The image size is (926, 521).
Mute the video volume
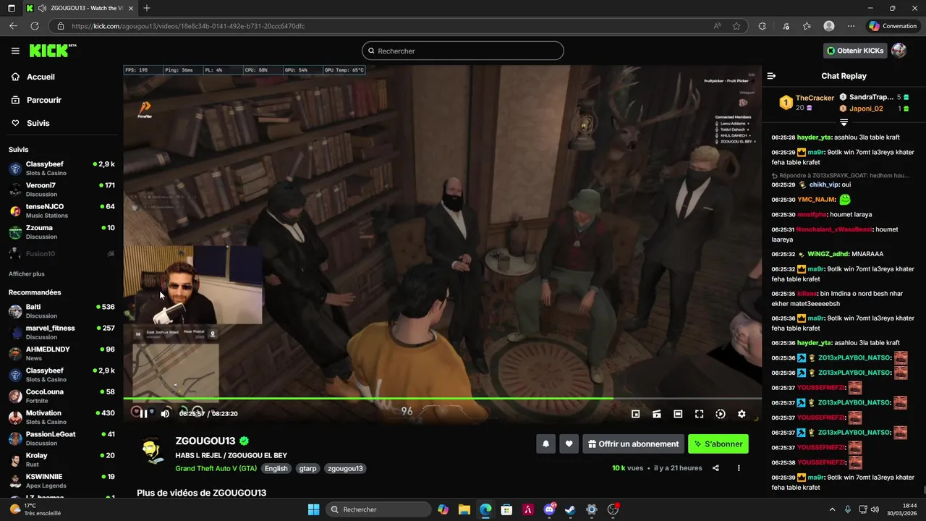[x=165, y=414]
